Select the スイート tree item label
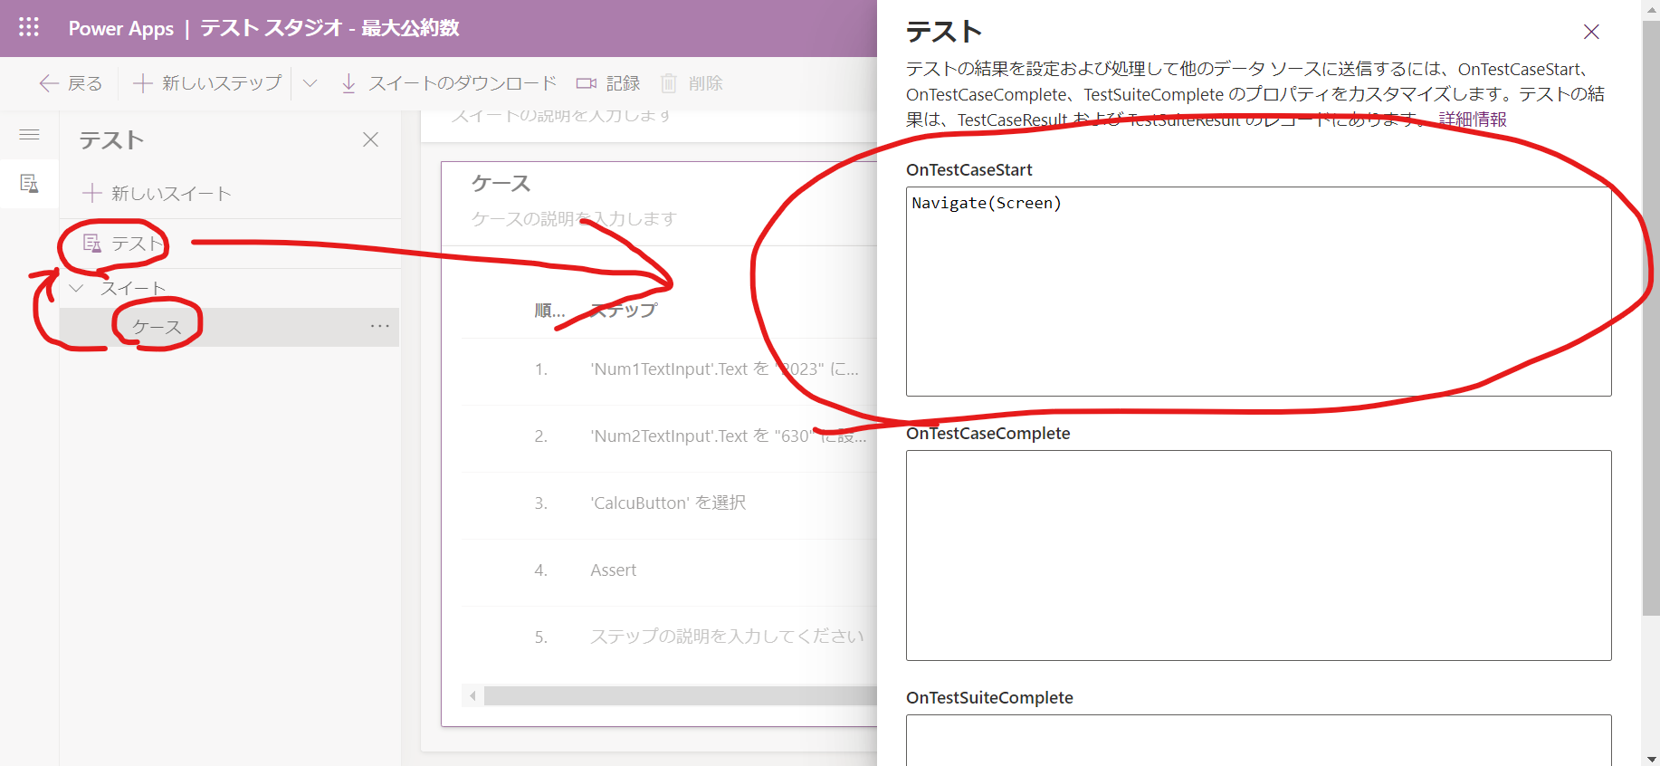Screen dimensions: 1660x766 (x=133, y=288)
